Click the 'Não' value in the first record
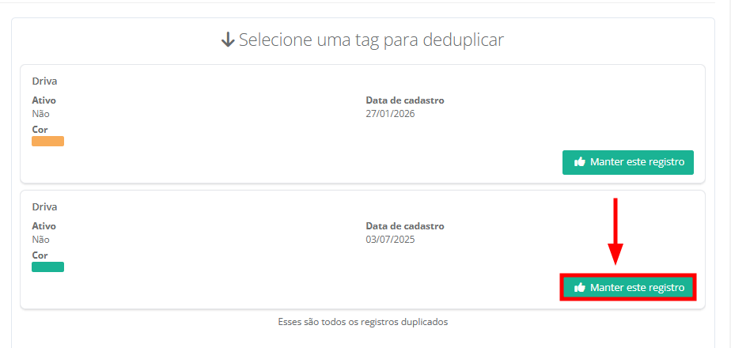 40,114
